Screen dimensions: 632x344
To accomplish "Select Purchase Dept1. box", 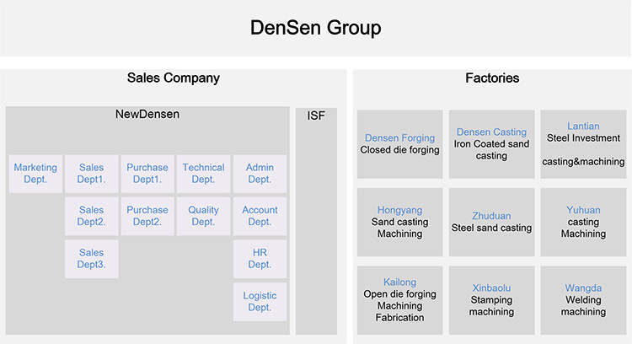I will [147, 174].
